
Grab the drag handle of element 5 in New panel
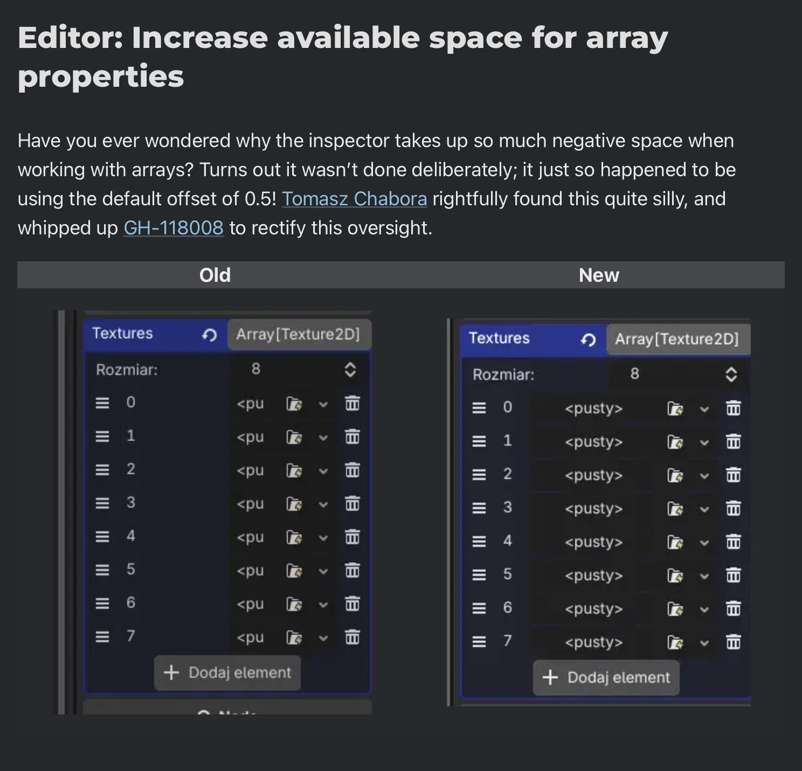click(479, 575)
